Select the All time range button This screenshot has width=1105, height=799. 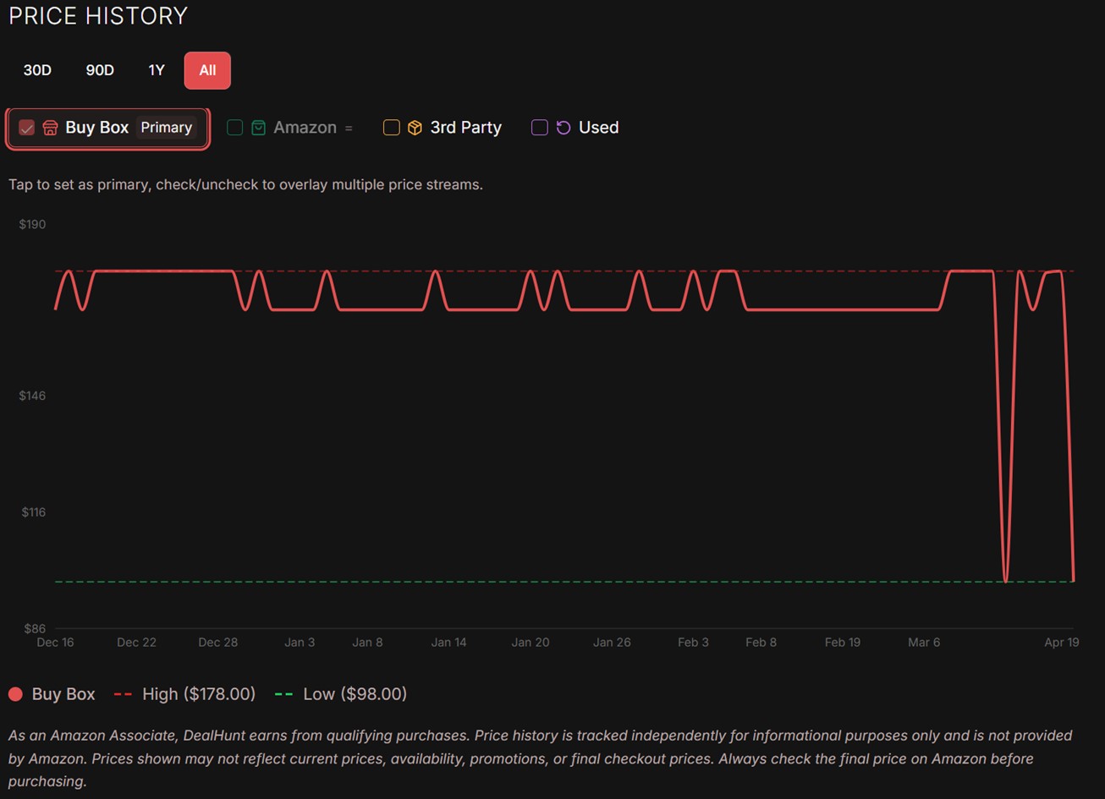(207, 70)
